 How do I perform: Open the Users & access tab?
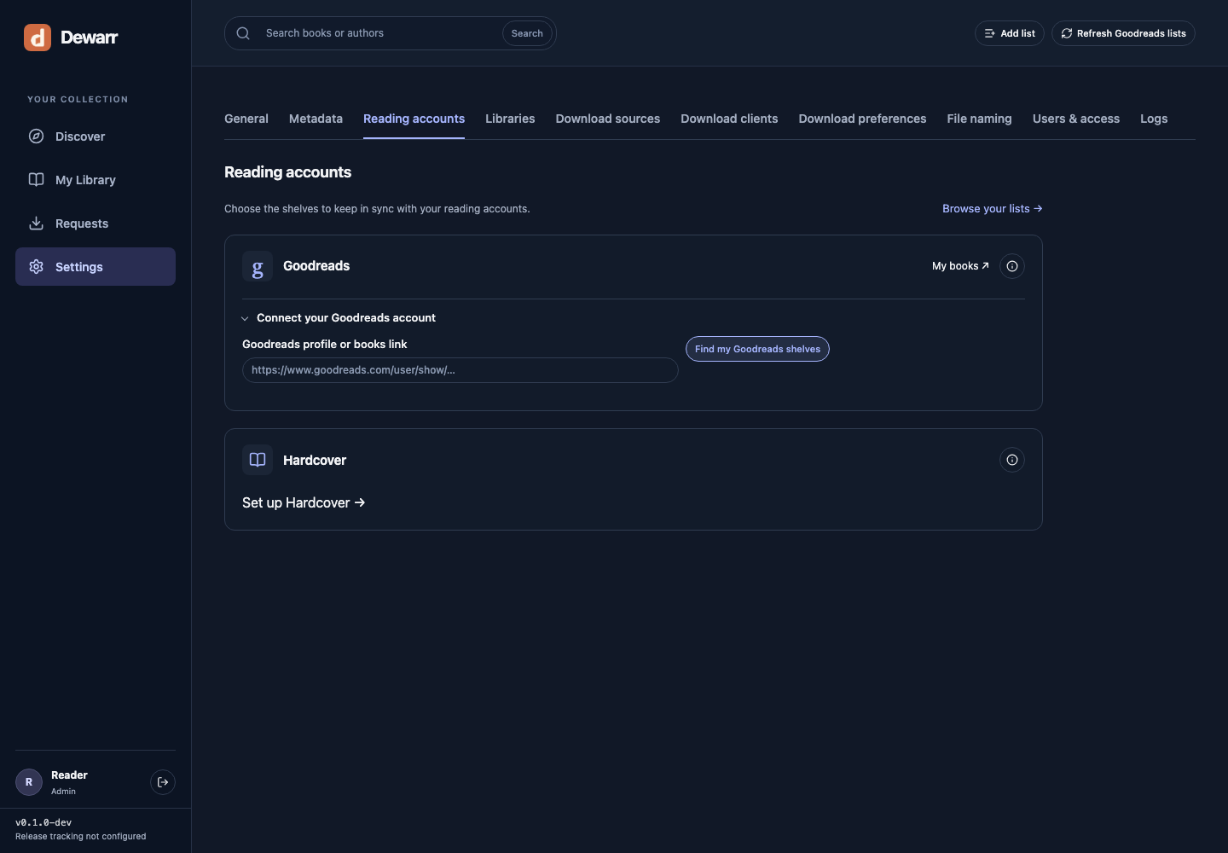pos(1076,119)
